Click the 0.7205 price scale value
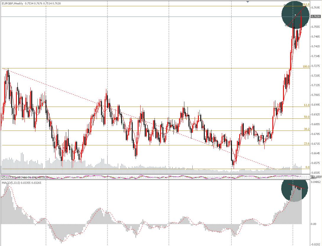This screenshot has height=246, width=322. [x=316, y=76]
